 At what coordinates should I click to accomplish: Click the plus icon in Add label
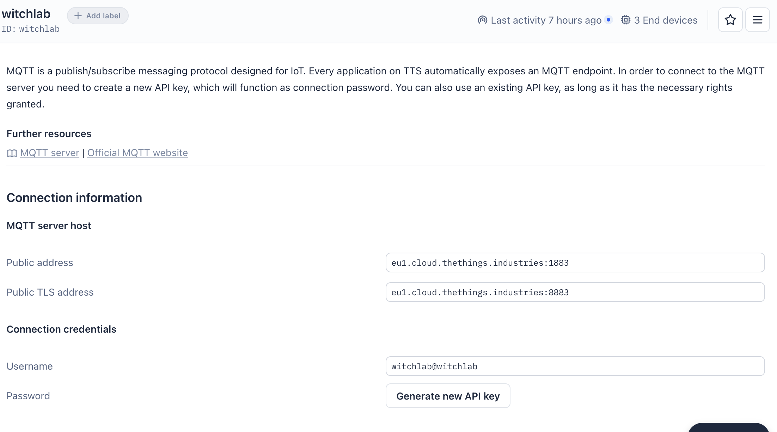coord(78,16)
